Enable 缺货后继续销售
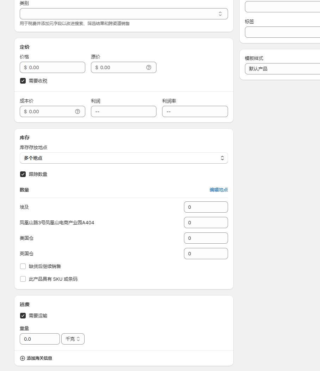The image size is (320, 371). click(x=23, y=266)
